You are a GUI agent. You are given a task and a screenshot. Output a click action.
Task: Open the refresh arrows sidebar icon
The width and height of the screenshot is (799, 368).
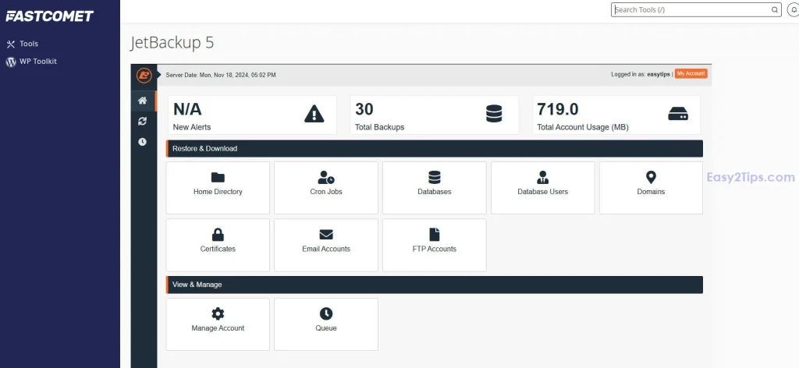[143, 121]
